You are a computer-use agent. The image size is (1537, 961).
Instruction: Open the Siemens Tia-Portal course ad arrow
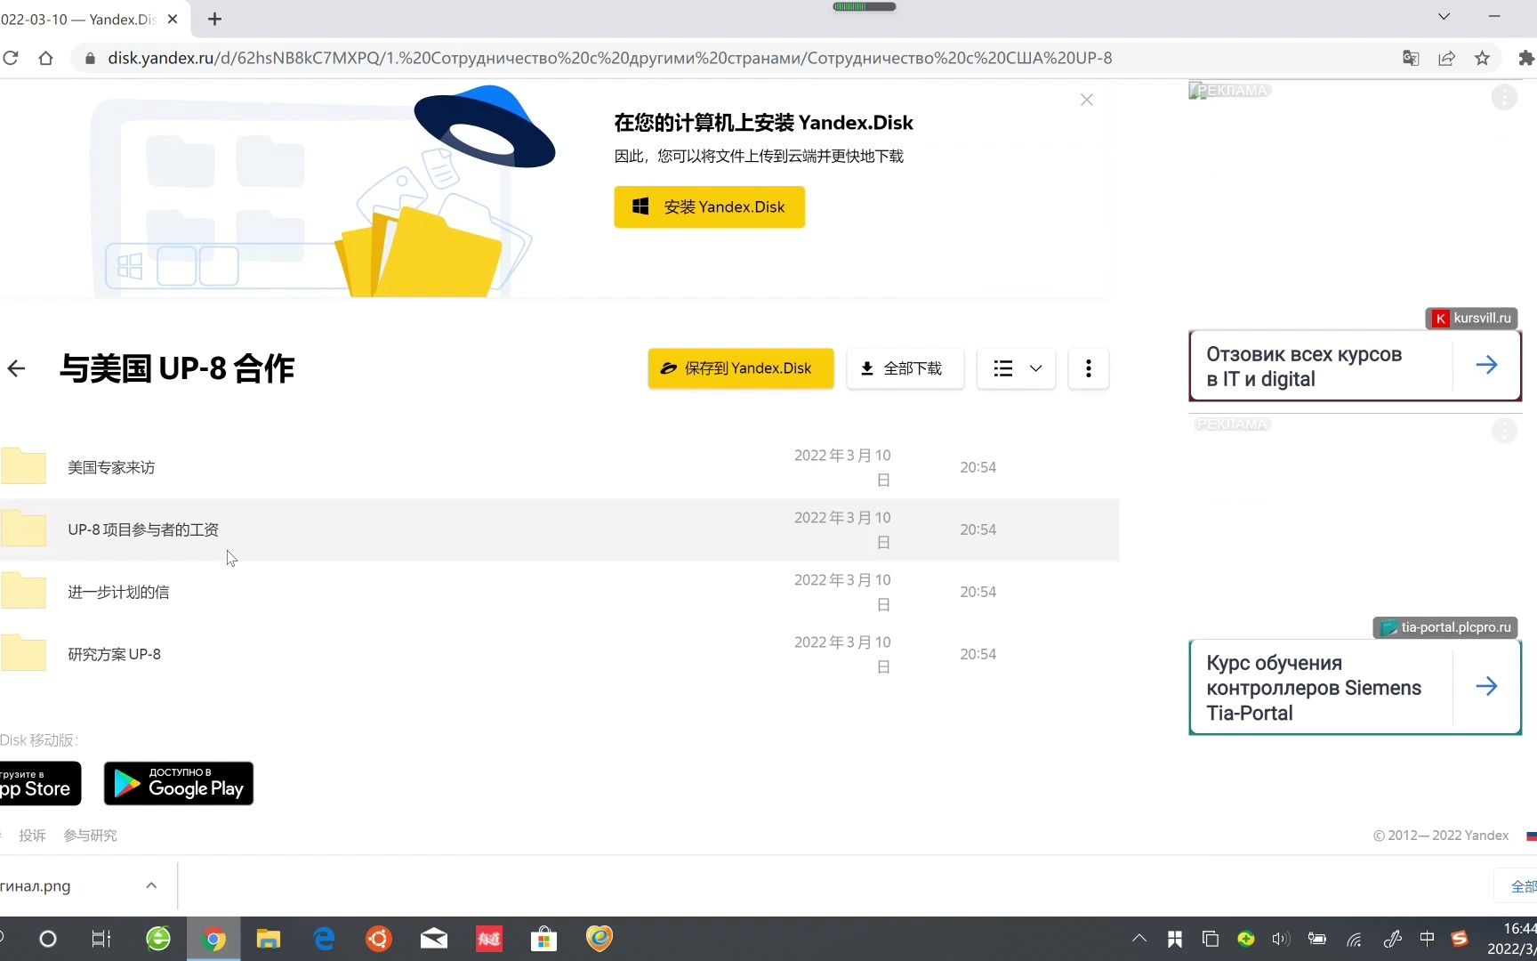coord(1486,686)
